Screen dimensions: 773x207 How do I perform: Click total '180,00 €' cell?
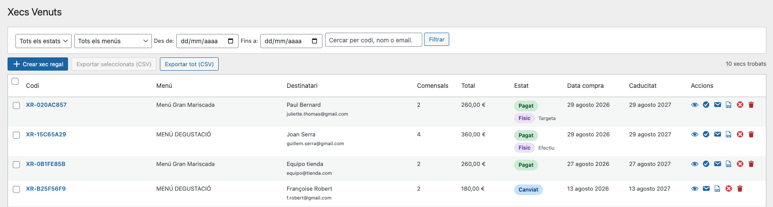coord(473,188)
